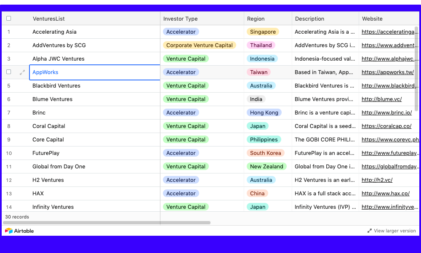
Task: Open the blume.vc link
Action: [x=381, y=99]
